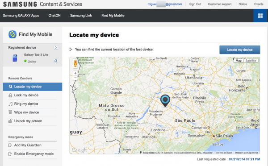268x166 pixels.
Task: Open the Notice link
Action: [243, 4]
